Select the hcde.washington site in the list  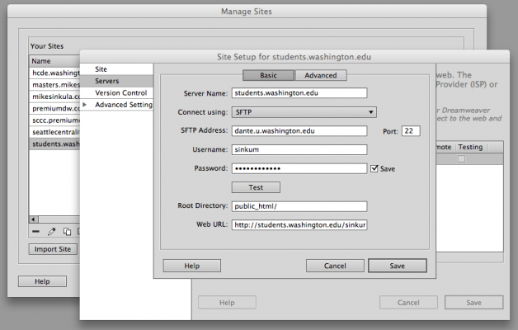[54, 73]
